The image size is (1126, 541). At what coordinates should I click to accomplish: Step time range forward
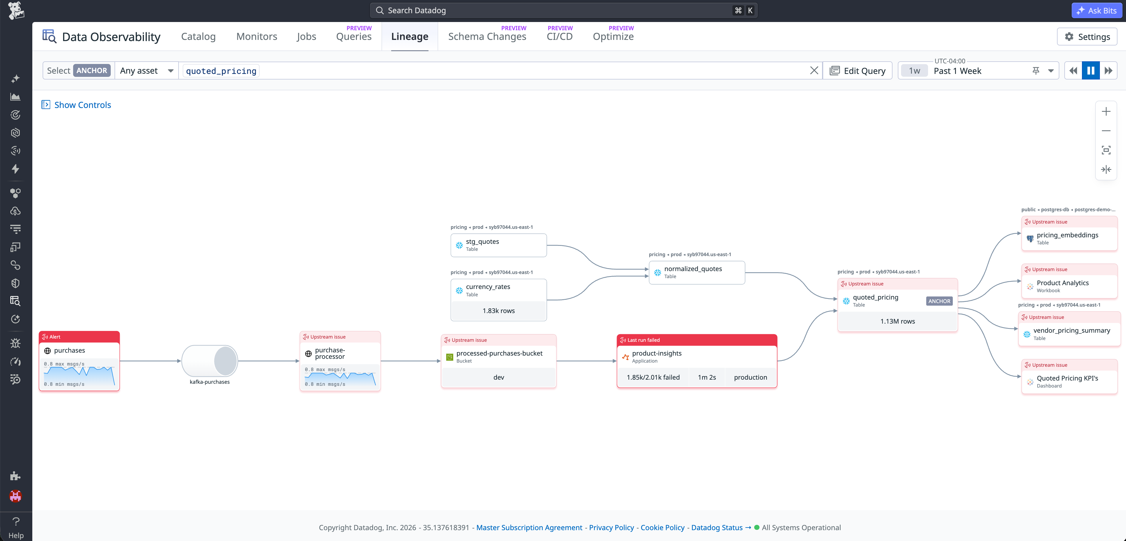click(x=1108, y=71)
